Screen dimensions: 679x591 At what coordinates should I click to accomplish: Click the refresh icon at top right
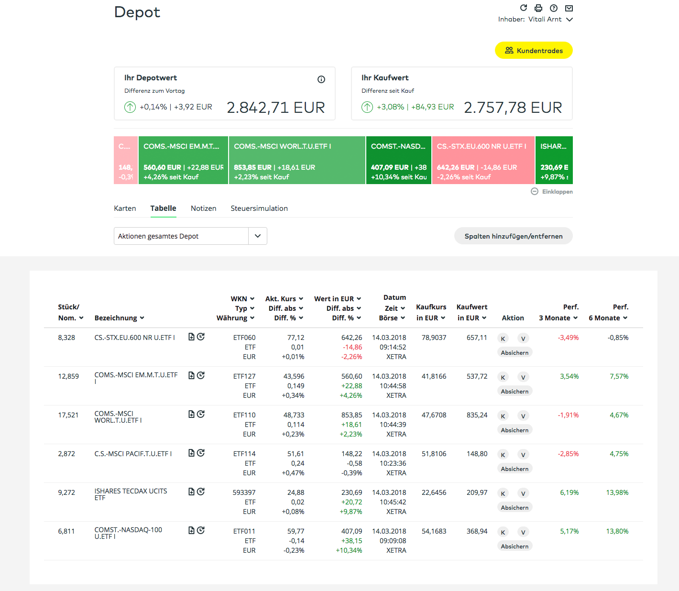tap(524, 8)
